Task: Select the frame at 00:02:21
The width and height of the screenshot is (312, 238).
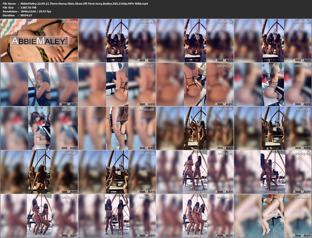Action: 195,128
